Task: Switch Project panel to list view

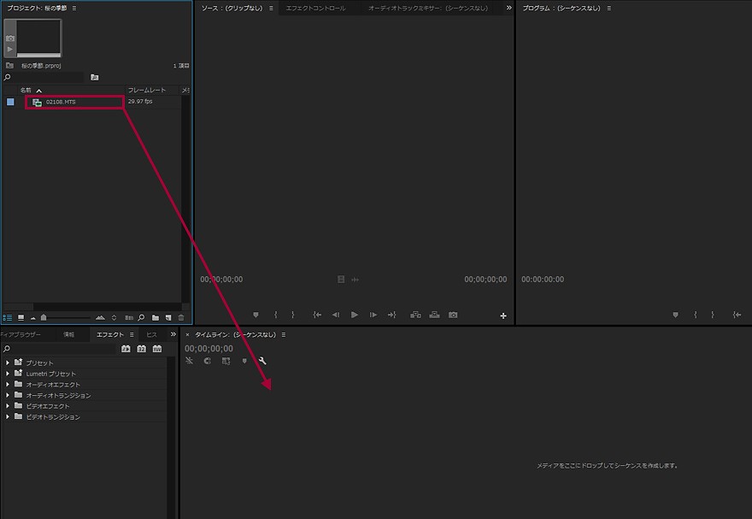Action: click(7, 317)
